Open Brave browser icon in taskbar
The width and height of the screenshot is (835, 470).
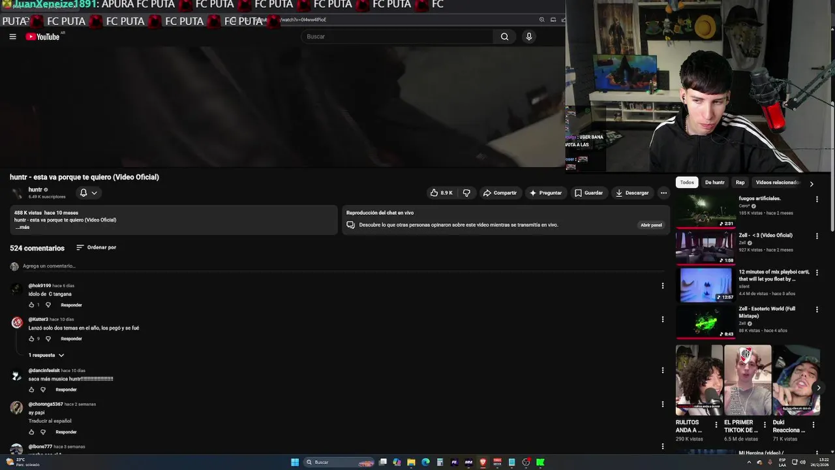[483, 462]
